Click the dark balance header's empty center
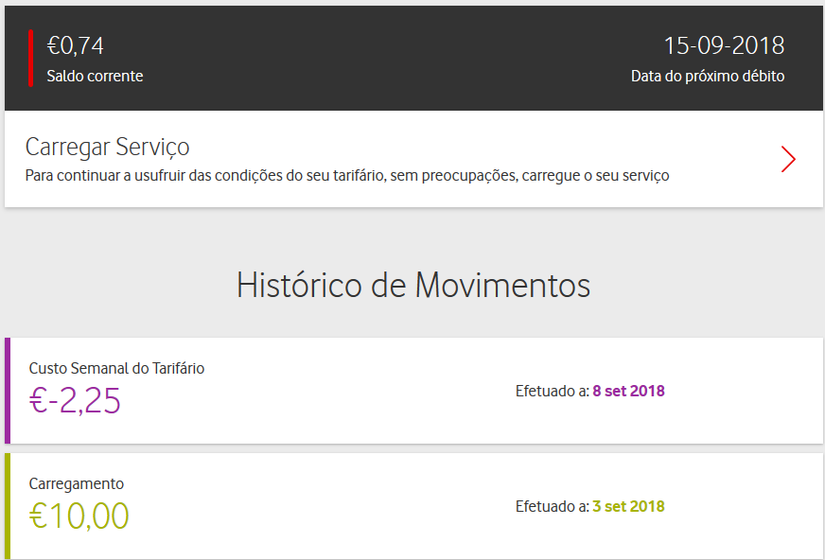This screenshot has height=560, width=825. (397, 58)
